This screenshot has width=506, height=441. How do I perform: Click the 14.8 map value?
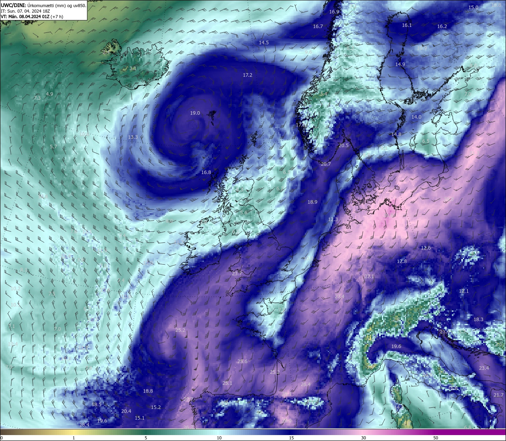click(396, 134)
